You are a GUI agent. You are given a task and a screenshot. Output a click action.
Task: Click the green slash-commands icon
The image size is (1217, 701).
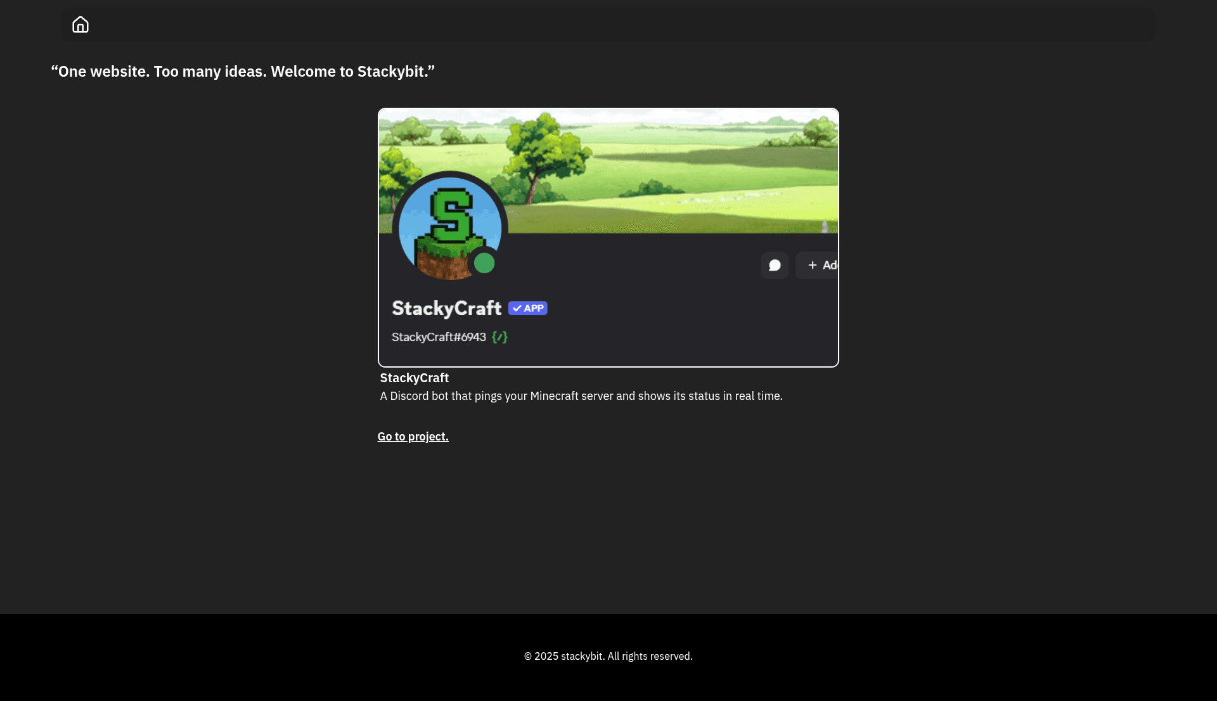tap(499, 337)
